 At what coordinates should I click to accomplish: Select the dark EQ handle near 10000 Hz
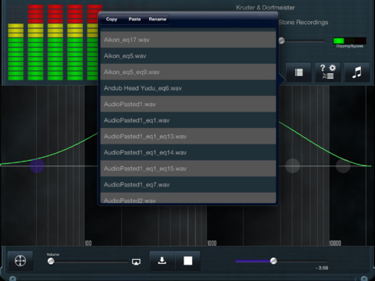(343, 165)
